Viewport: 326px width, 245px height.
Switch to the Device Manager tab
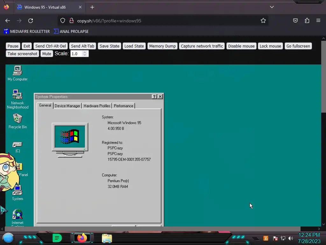(67, 106)
